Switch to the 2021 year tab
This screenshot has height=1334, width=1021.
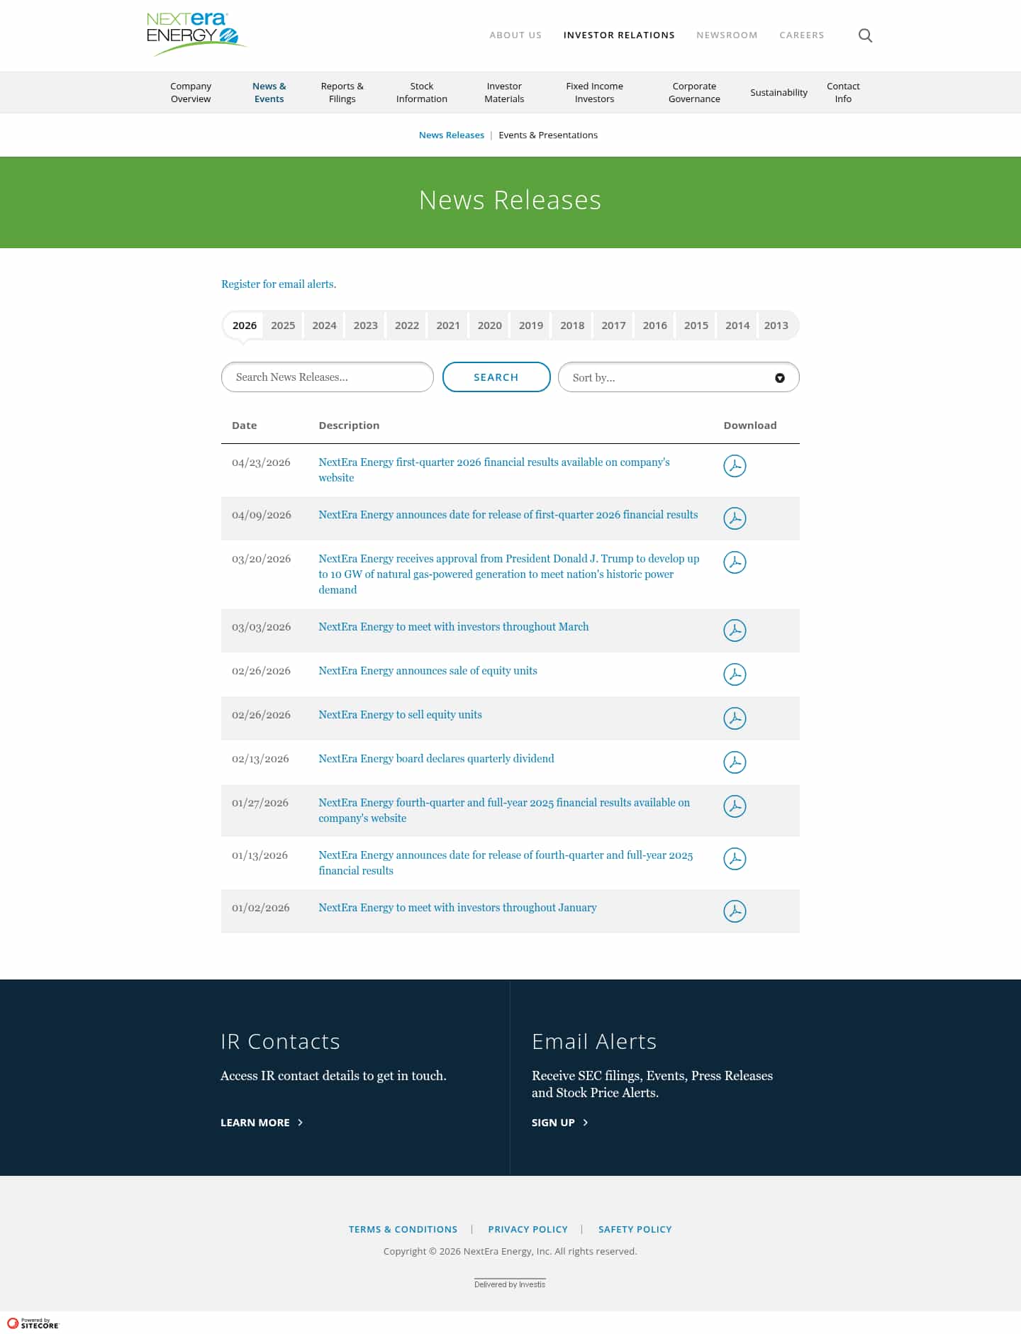(448, 326)
